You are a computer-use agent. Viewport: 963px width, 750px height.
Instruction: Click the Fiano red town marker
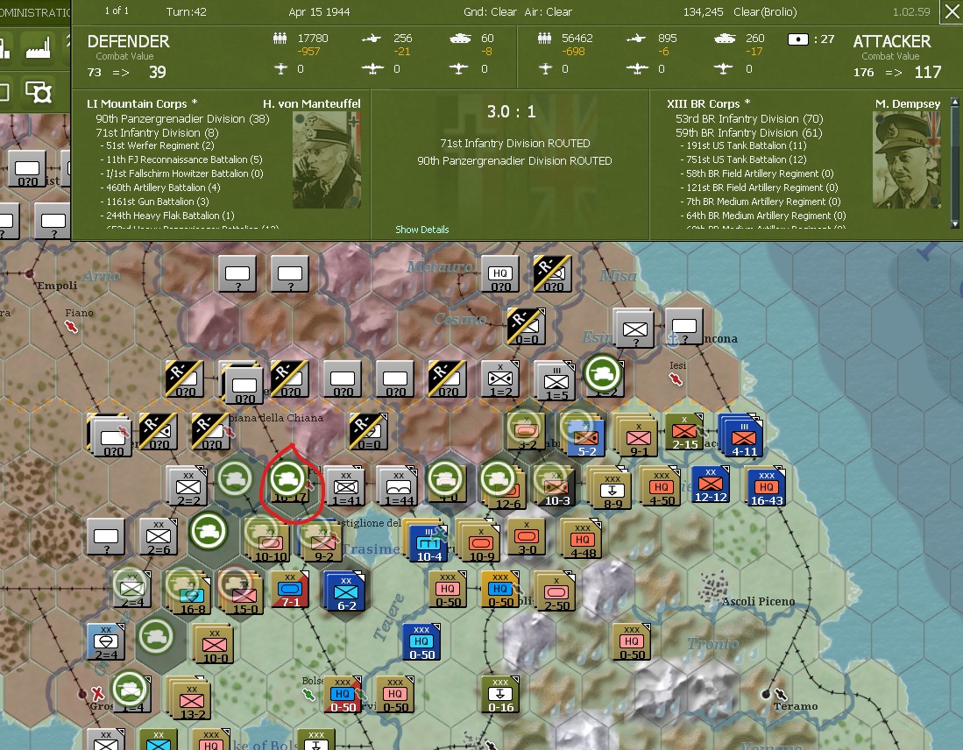pyautogui.click(x=71, y=327)
